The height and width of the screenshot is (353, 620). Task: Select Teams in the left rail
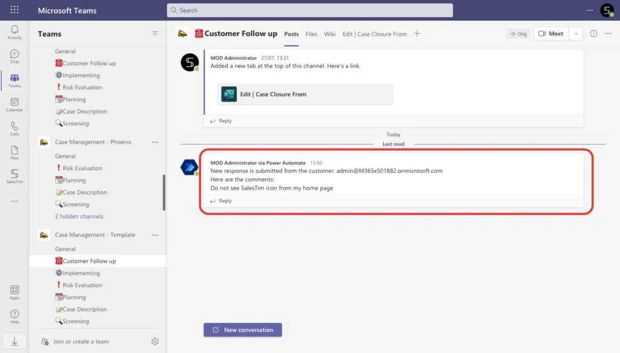tap(15, 80)
